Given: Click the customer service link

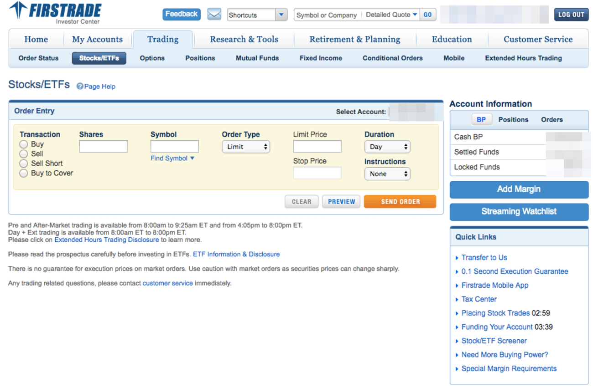Looking at the screenshot, I should click(168, 283).
